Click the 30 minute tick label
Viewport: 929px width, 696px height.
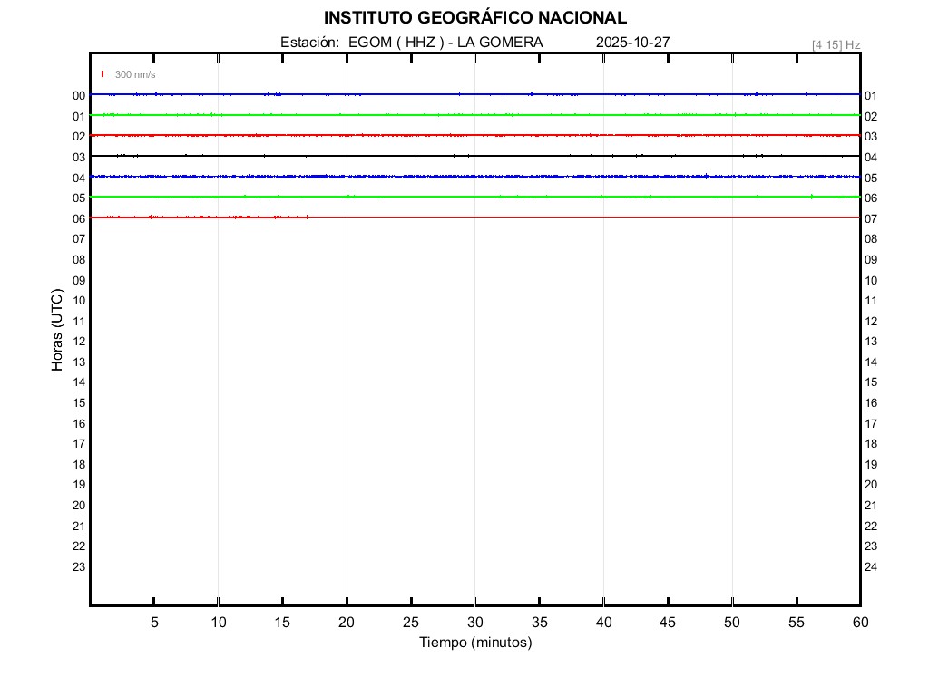475,622
